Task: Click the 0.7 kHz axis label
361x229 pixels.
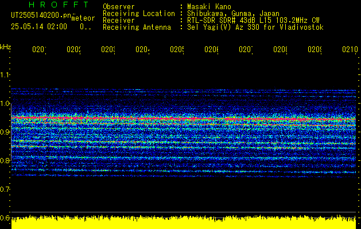Action: (x=5, y=189)
